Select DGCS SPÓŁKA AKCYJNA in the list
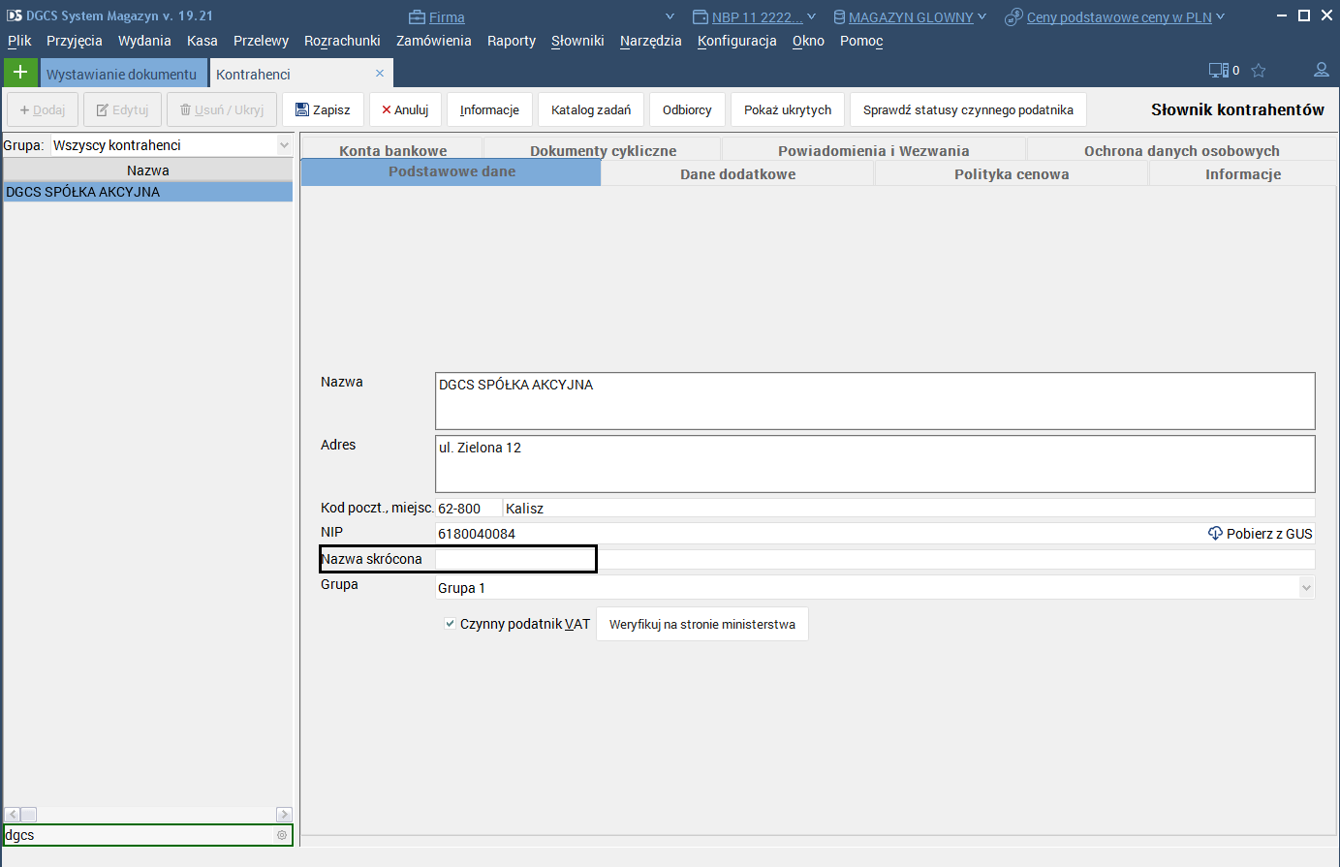Screen dimensions: 1340x867 [148, 192]
